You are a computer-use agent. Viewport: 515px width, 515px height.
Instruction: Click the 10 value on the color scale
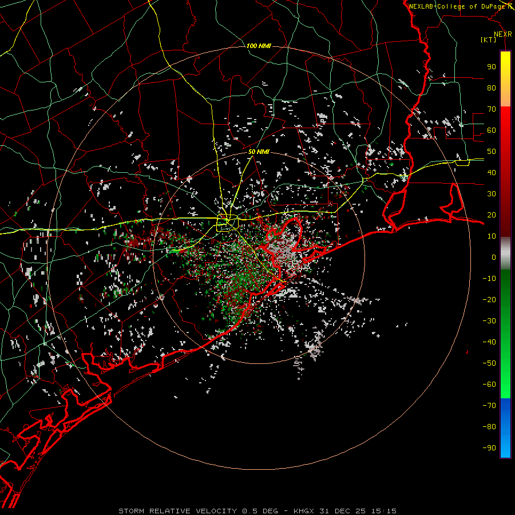492,236
